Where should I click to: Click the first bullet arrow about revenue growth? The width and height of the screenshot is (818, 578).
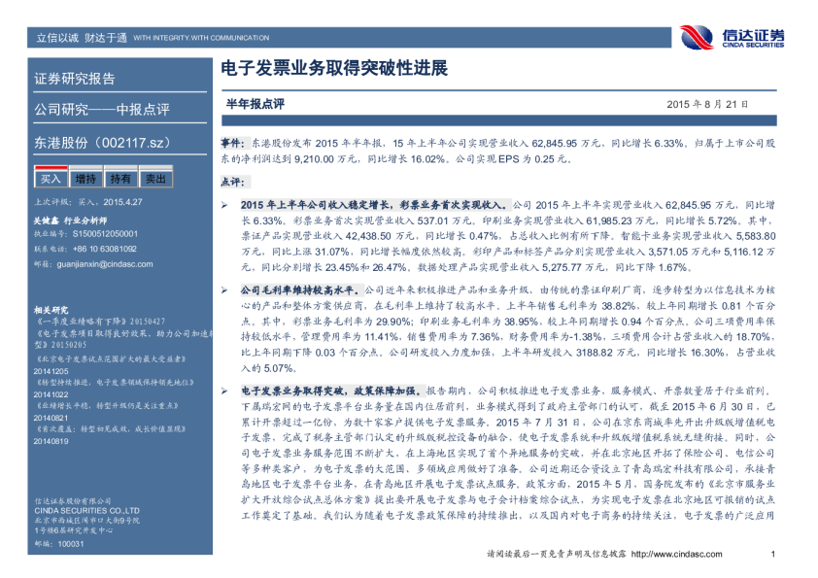coord(224,206)
